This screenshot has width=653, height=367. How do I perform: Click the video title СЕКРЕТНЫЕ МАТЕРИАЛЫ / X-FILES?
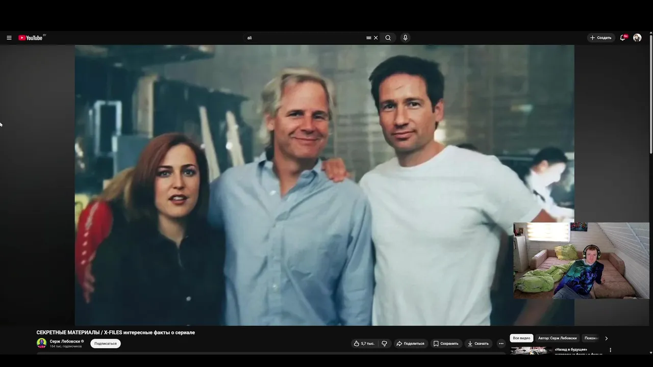point(116,332)
